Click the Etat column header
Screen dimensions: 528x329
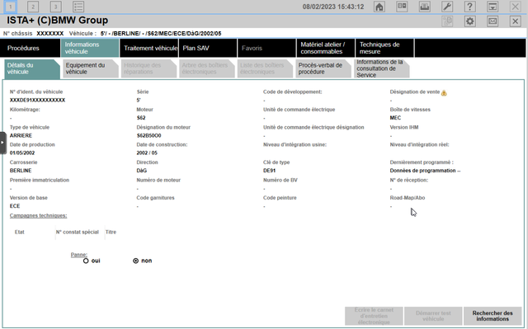click(x=20, y=233)
